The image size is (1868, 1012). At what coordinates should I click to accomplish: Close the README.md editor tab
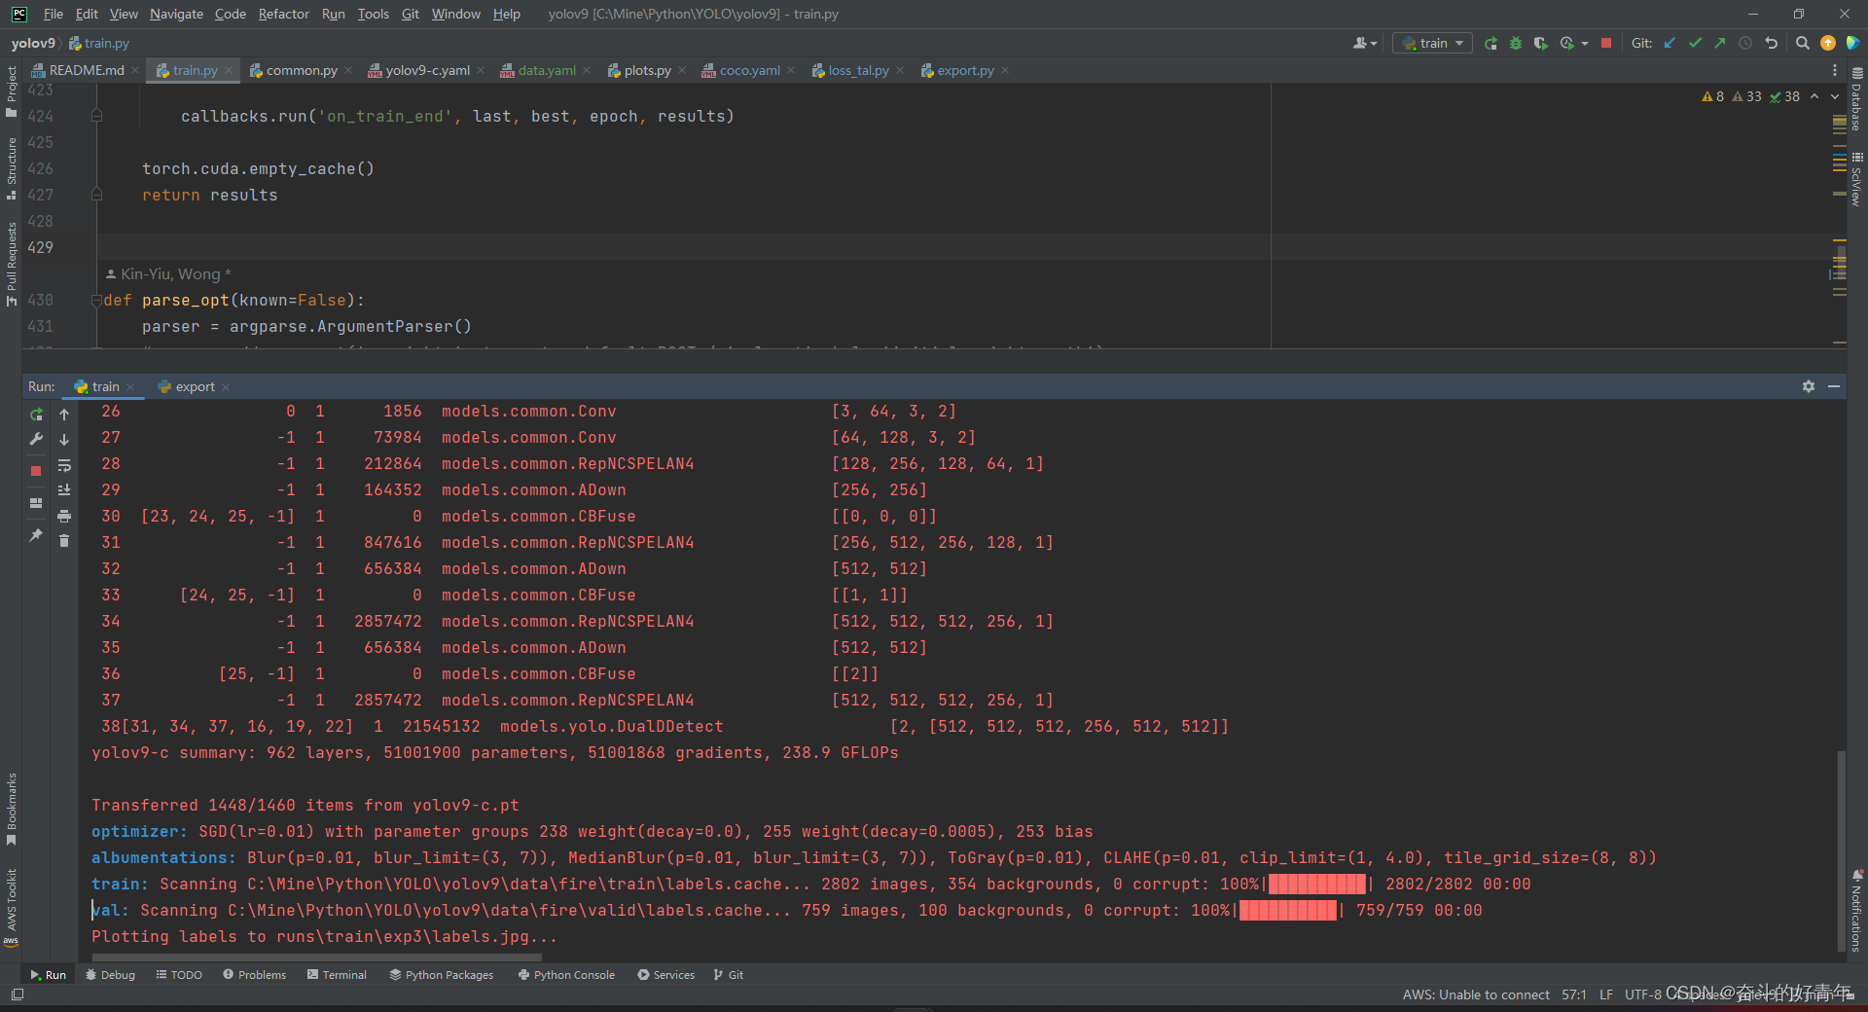coord(136,70)
